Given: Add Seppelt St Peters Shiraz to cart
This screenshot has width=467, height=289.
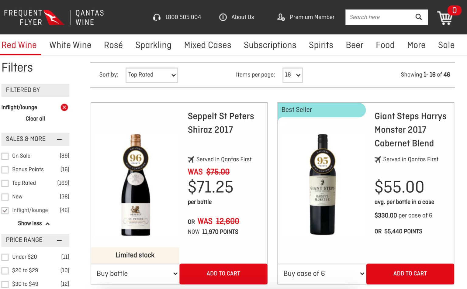Looking at the screenshot, I should [x=223, y=274].
